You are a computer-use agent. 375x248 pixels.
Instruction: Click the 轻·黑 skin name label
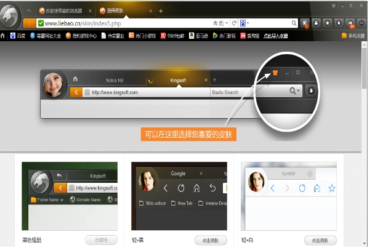(x=138, y=240)
